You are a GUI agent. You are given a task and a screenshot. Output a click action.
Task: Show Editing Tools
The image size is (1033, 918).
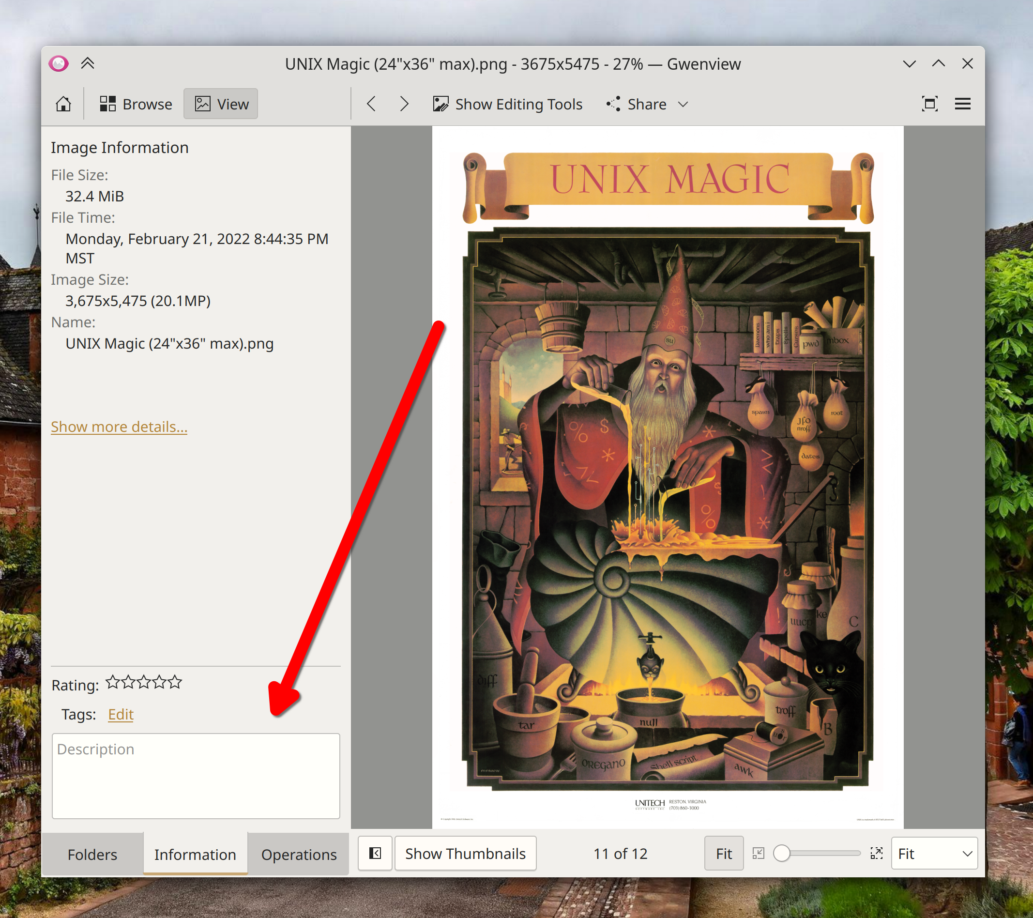[x=508, y=104]
